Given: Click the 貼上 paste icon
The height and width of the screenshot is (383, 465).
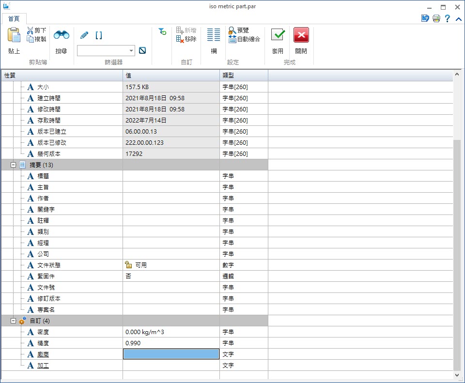Looking at the screenshot, I should [x=14, y=35].
